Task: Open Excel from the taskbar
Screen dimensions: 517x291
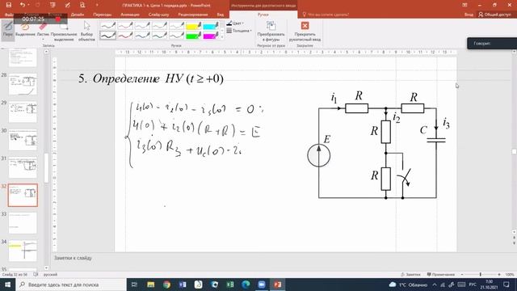Action: 229,285
